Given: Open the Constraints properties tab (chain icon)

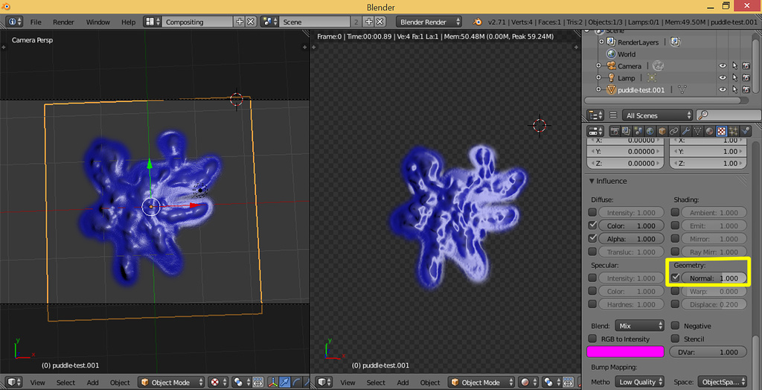Looking at the screenshot, I should click(x=673, y=131).
